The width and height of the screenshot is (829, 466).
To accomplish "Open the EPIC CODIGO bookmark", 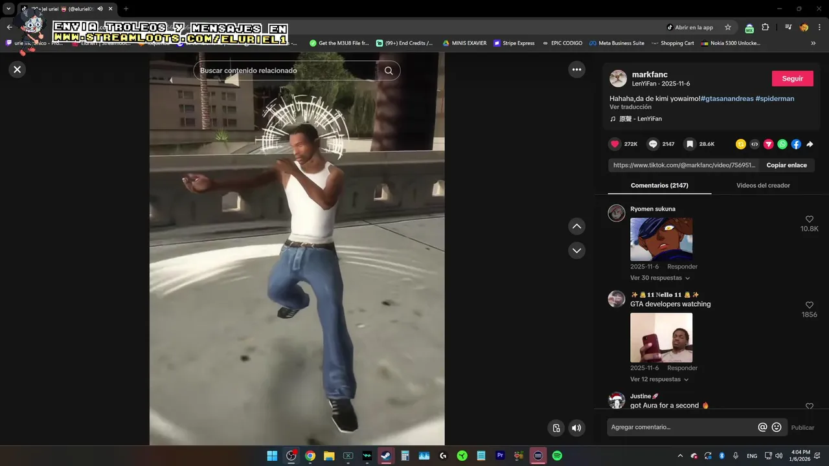I will coord(562,43).
